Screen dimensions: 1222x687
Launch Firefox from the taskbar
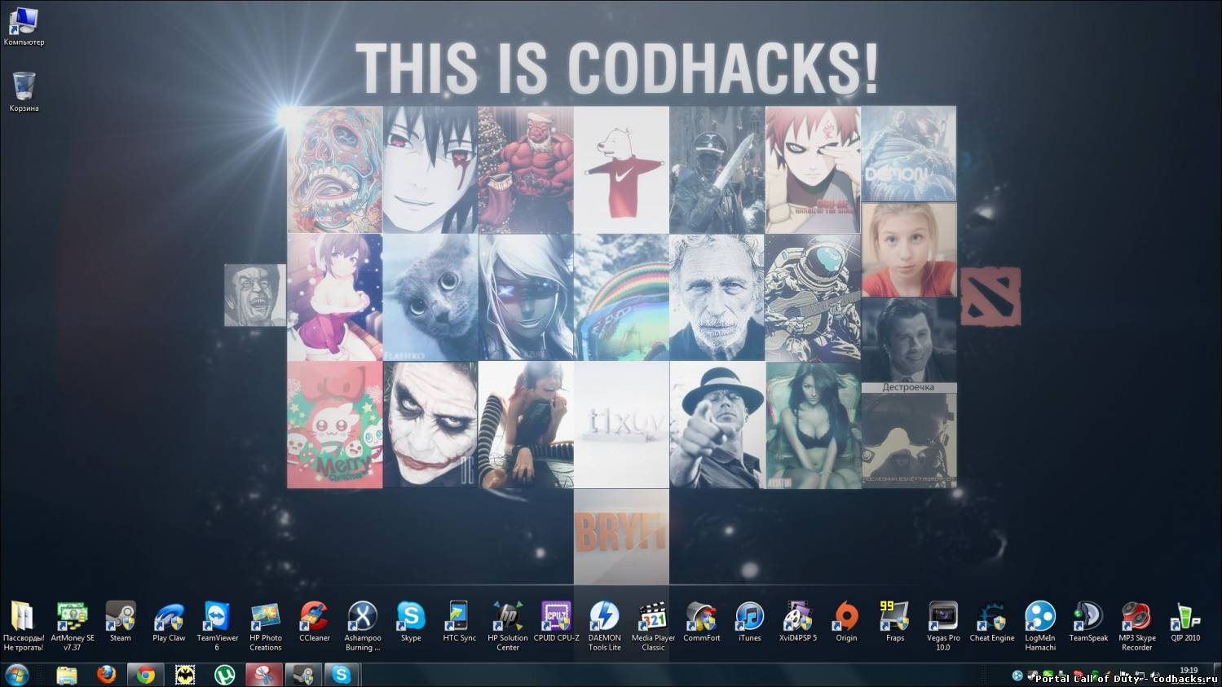coord(106,675)
